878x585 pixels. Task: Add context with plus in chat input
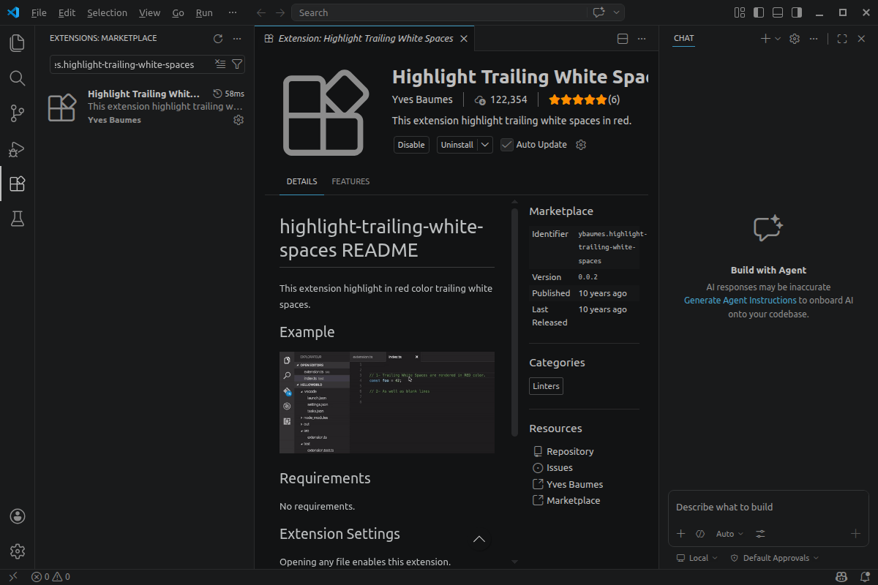click(x=680, y=534)
